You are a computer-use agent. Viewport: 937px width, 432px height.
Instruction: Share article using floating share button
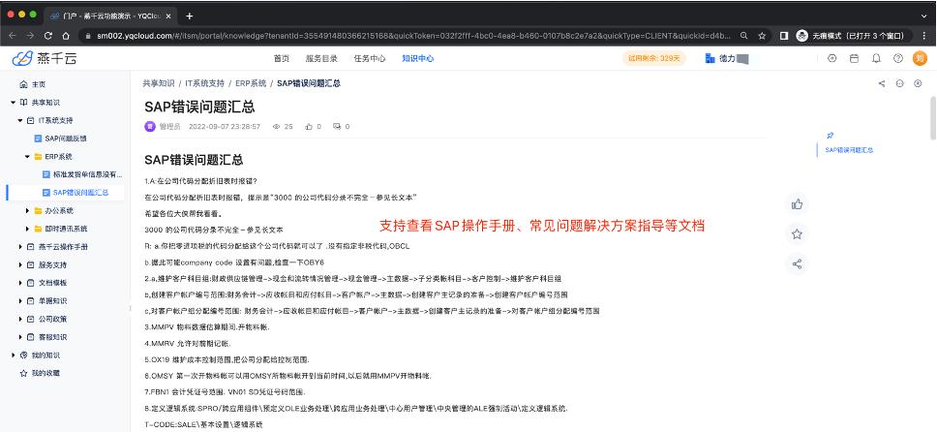pos(797,263)
